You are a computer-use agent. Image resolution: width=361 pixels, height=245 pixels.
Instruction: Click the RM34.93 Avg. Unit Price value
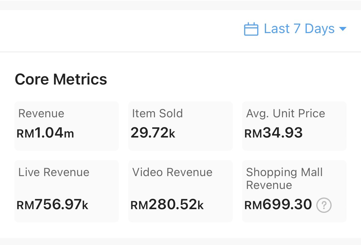273,133
